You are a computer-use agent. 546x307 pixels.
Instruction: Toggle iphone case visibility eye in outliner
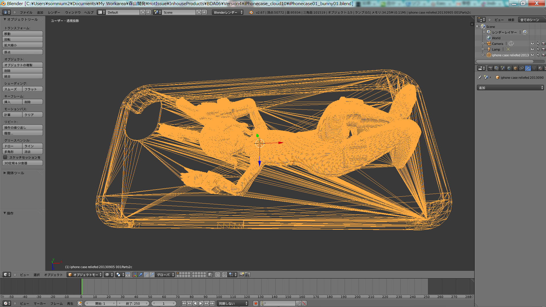coord(532,55)
